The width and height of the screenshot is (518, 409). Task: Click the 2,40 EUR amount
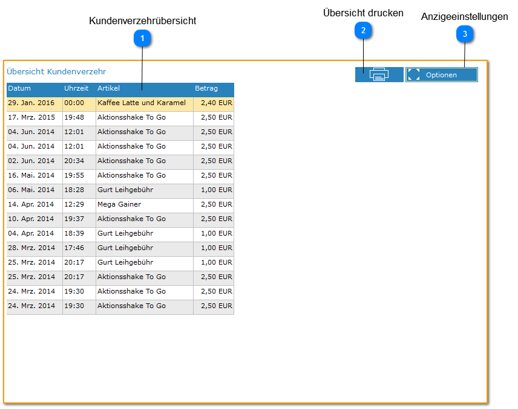pyautogui.click(x=217, y=103)
